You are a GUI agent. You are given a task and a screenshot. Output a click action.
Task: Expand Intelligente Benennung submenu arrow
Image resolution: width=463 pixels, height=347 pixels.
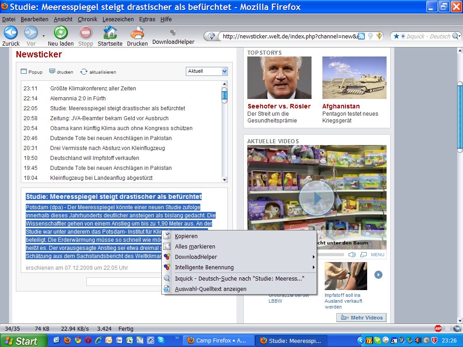313,267
